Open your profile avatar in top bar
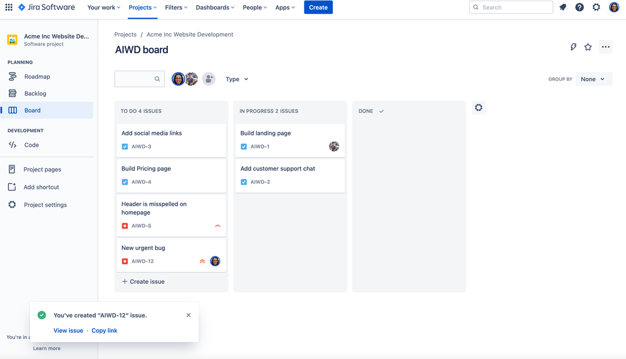The height and width of the screenshot is (359, 626). click(614, 7)
